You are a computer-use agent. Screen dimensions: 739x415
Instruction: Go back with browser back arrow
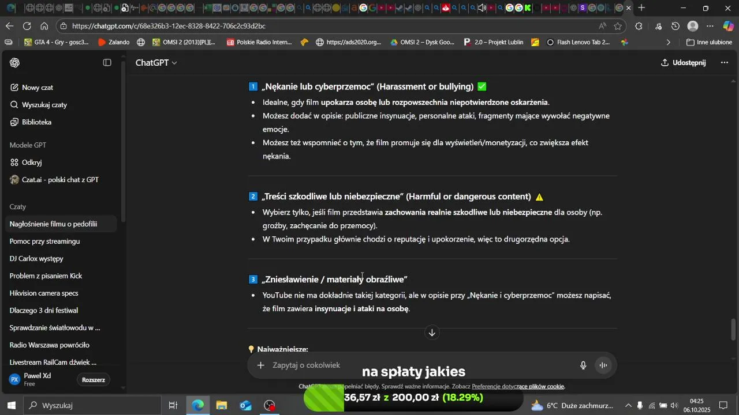[x=10, y=26]
